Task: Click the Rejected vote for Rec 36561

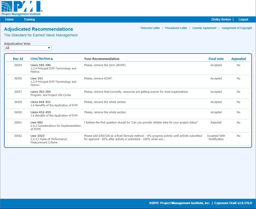Action: [216, 123]
